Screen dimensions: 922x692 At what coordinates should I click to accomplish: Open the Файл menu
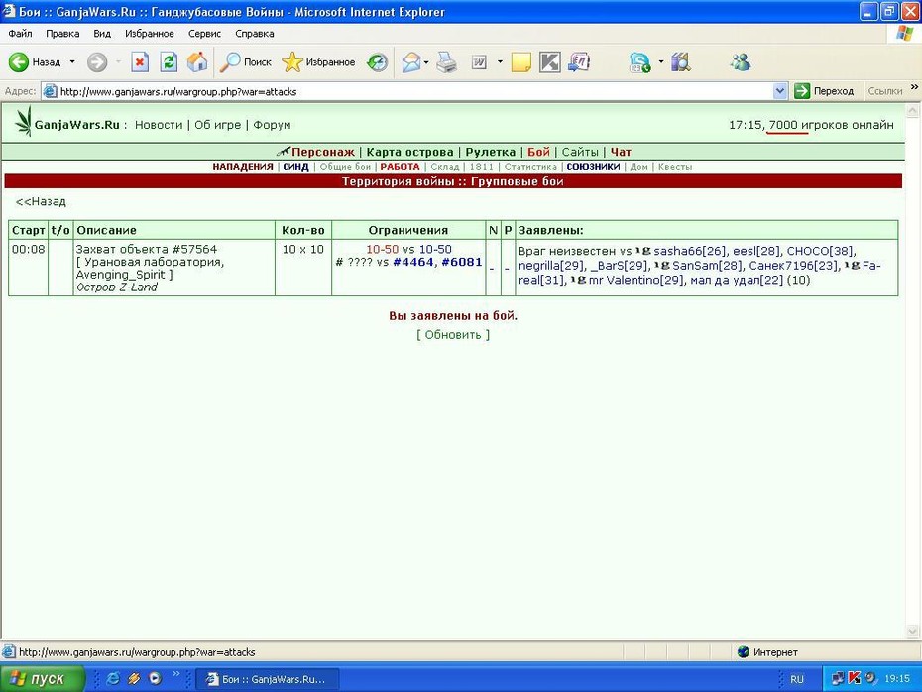20,34
